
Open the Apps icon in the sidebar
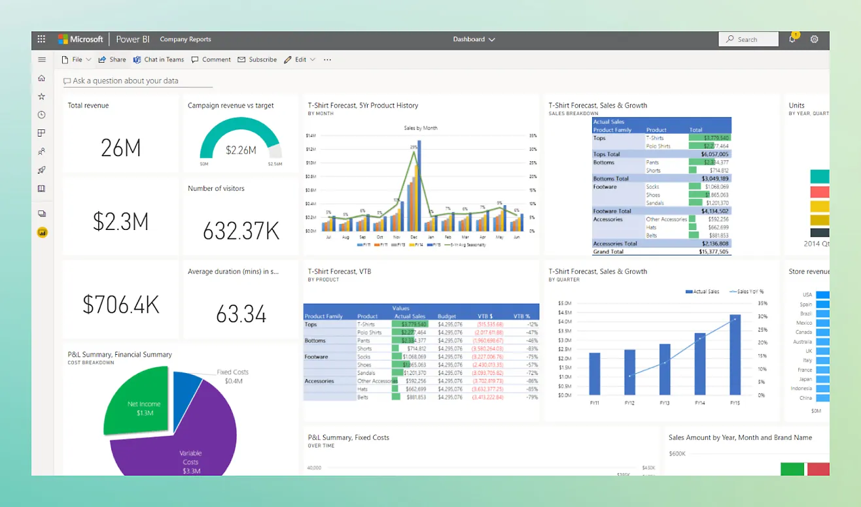coord(42,133)
